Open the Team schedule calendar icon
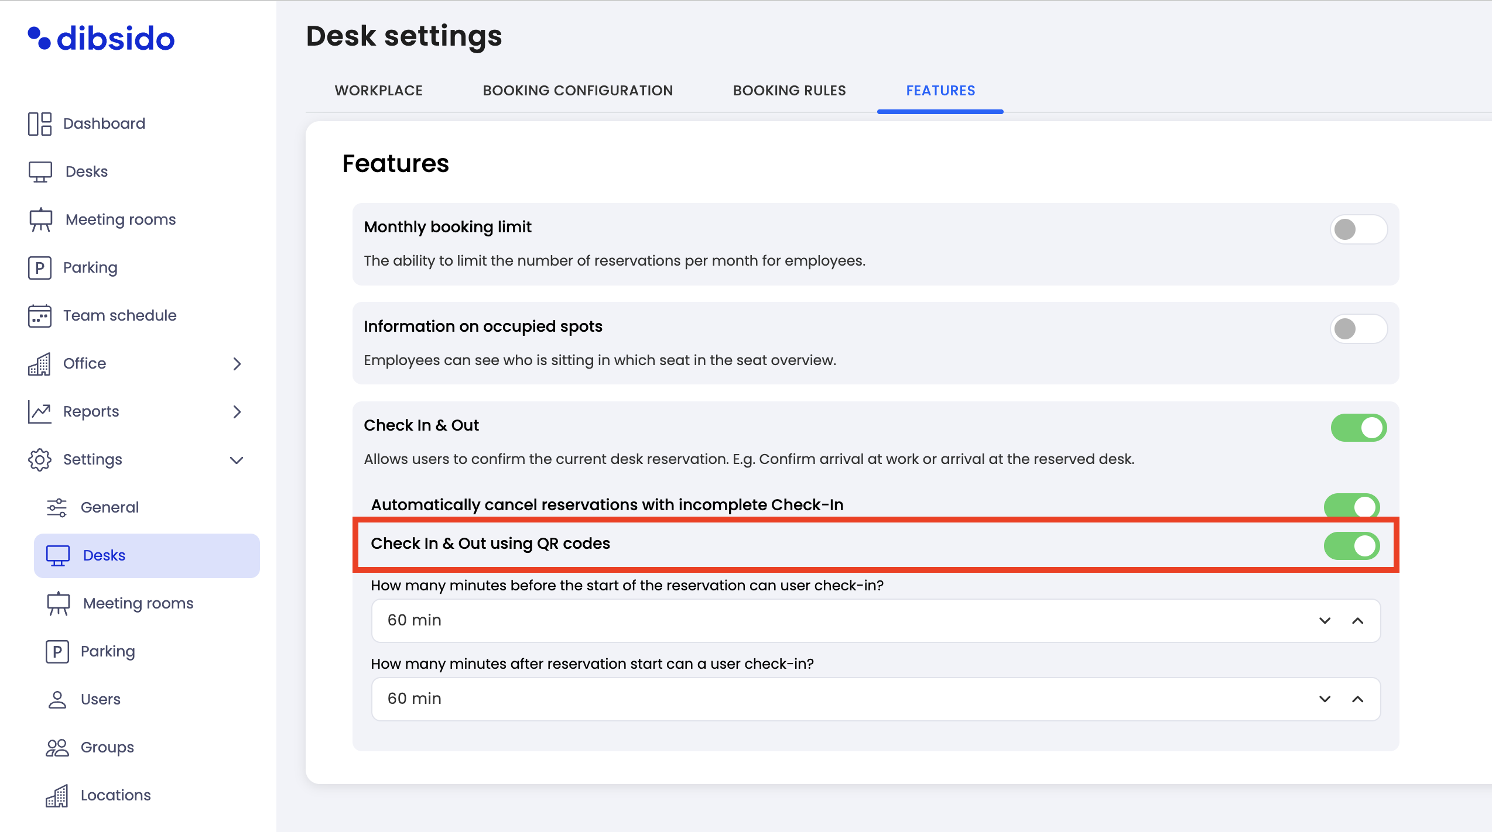 coord(40,315)
